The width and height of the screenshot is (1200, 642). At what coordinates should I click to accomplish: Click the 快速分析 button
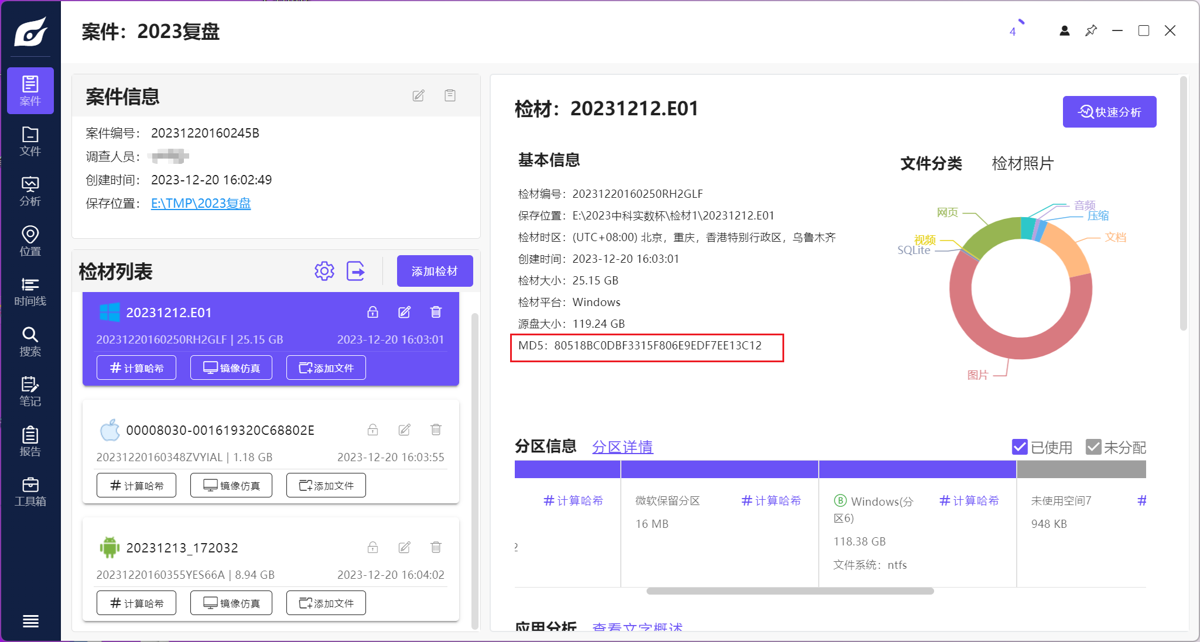click(x=1109, y=112)
